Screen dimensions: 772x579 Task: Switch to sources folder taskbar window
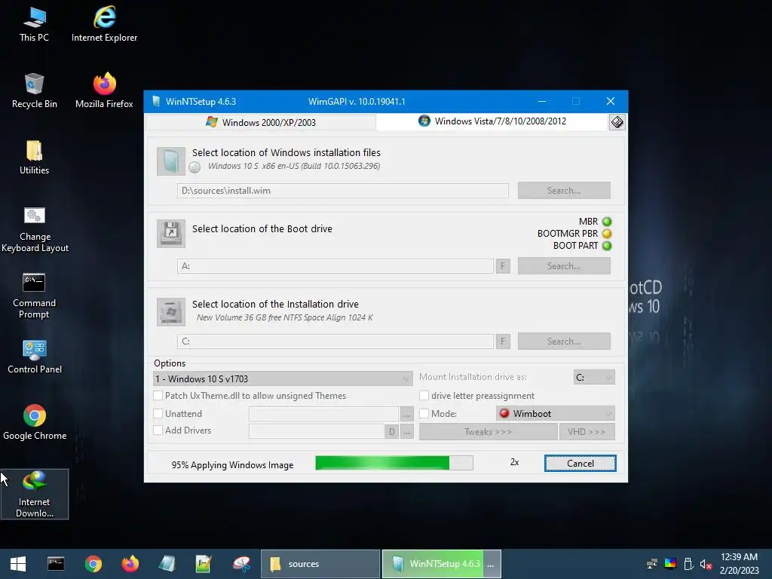pyautogui.click(x=320, y=564)
